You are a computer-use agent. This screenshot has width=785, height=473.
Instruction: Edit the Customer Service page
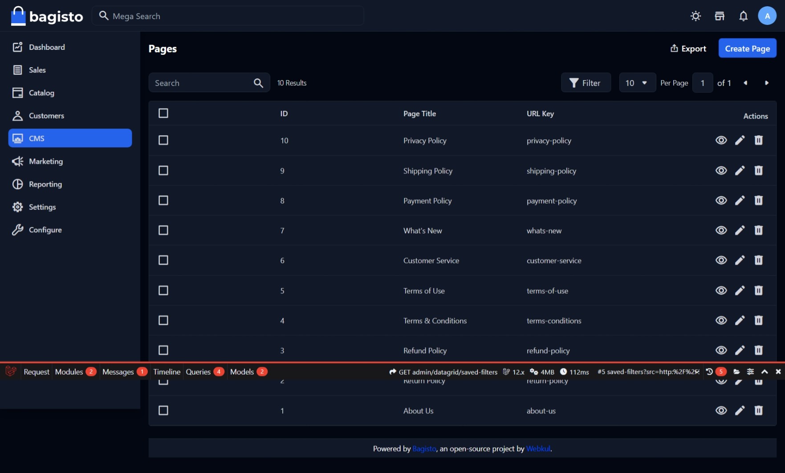(740, 260)
